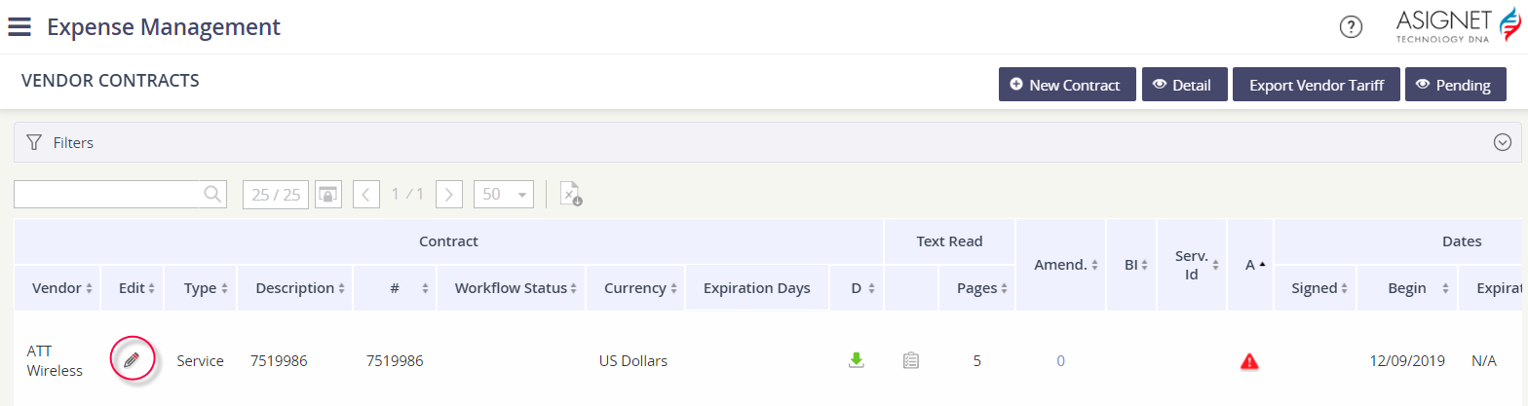Click the search text input field

tap(107, 195)
